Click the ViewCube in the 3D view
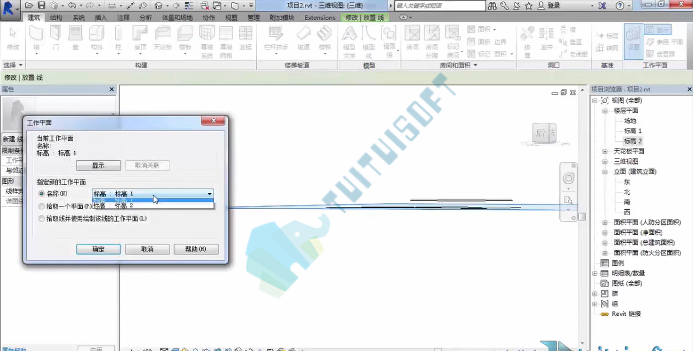The width and height of the screenshot is (693, 351). point(543,133)
